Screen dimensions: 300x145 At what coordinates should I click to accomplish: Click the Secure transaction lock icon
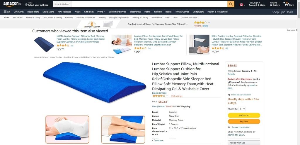[229, 127]
